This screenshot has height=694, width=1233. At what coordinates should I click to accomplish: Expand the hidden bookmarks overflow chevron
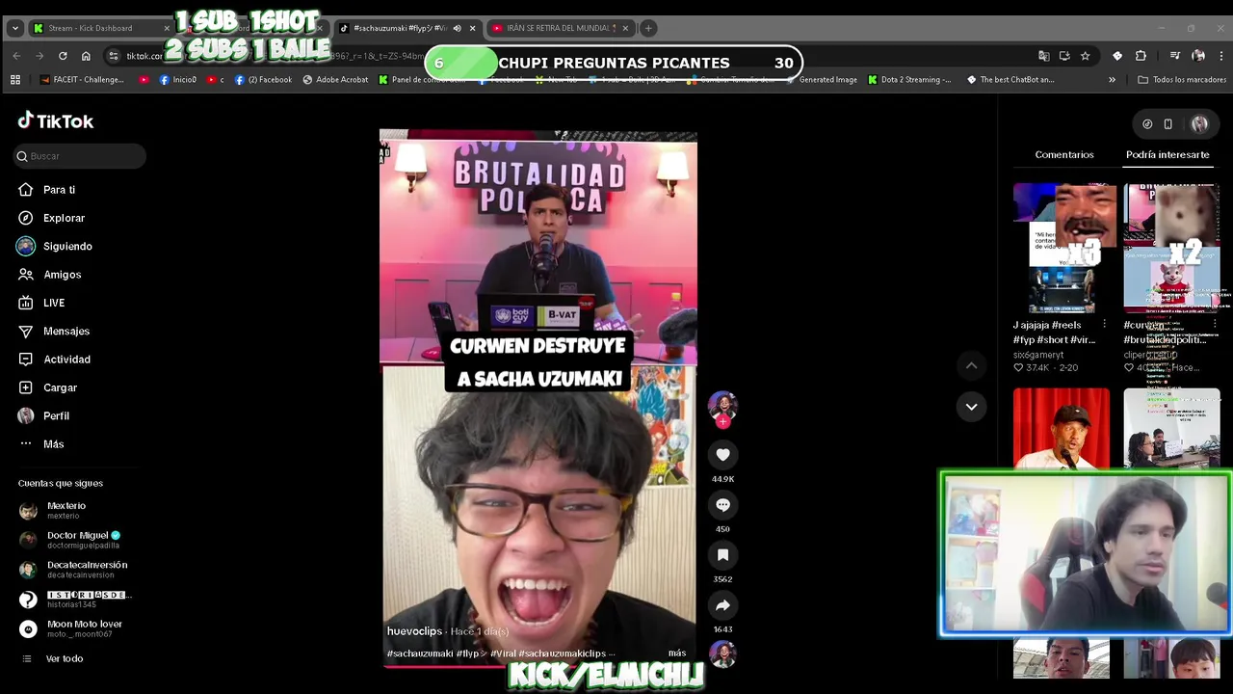1112,80
